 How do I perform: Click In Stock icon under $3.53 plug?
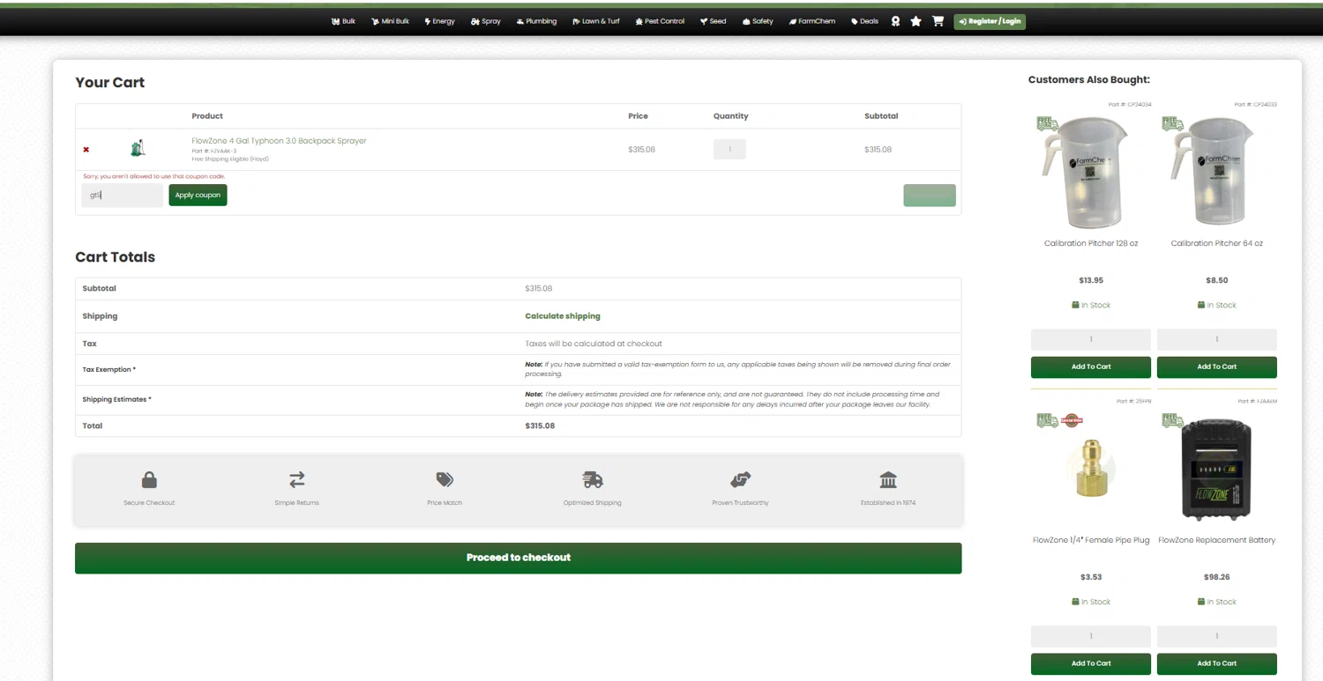1075,602
